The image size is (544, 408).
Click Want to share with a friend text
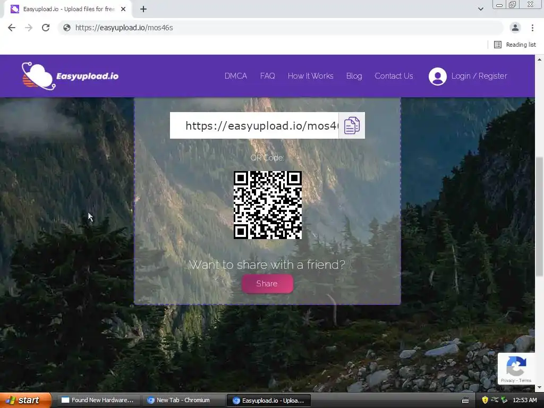(x=267, y=265)
